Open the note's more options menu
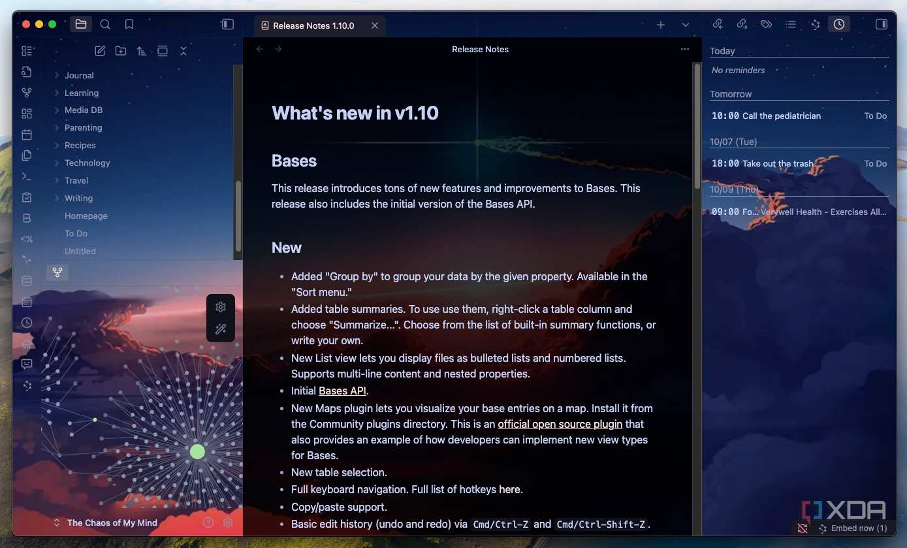907x548 pixels. [x=684, y=49]
